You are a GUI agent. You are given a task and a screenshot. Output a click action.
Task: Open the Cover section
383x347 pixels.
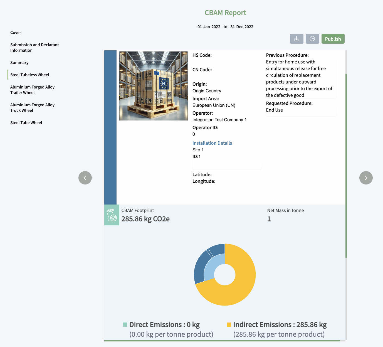[x=16, y=33]
